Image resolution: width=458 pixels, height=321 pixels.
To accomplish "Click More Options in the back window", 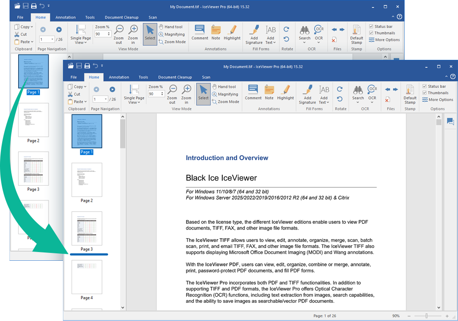I will [x=384, y=40].
